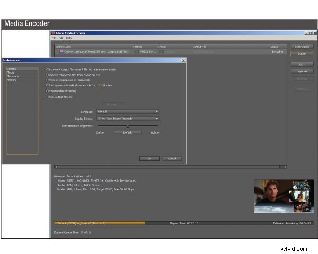Click the encoding progress bar
Image resolution: width=318 pixels, height=254 pixels.
(183, 223)
